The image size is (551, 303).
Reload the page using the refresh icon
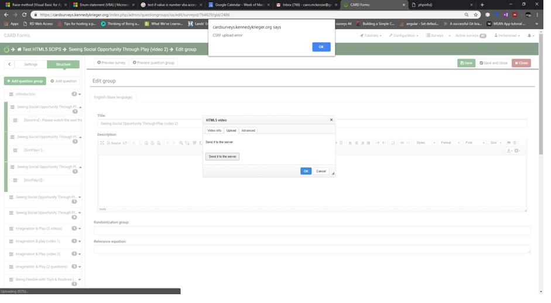point(24,15)
